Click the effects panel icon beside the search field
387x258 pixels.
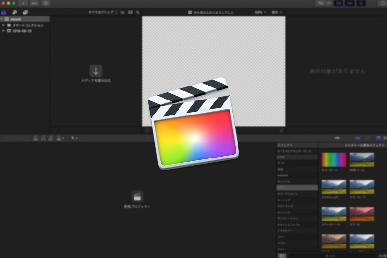[x=282, y=256]
